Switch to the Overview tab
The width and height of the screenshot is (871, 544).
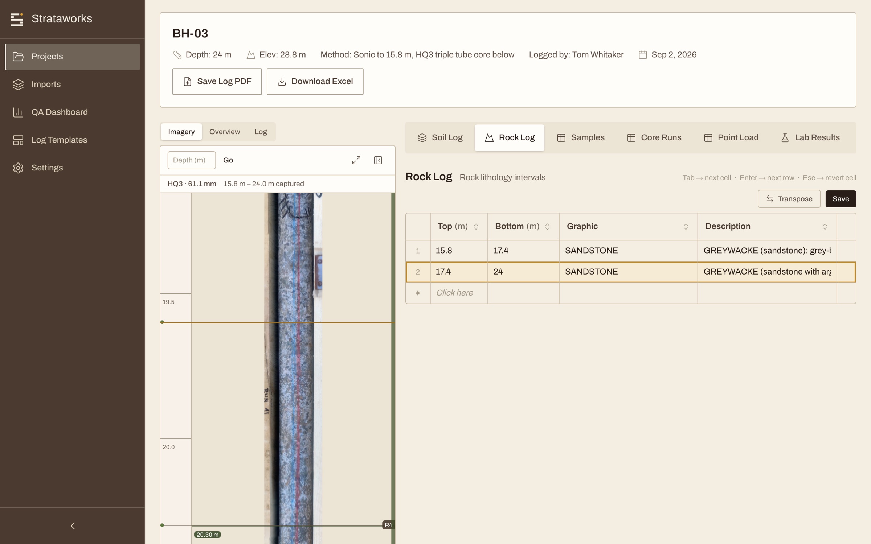coord(225,132)
